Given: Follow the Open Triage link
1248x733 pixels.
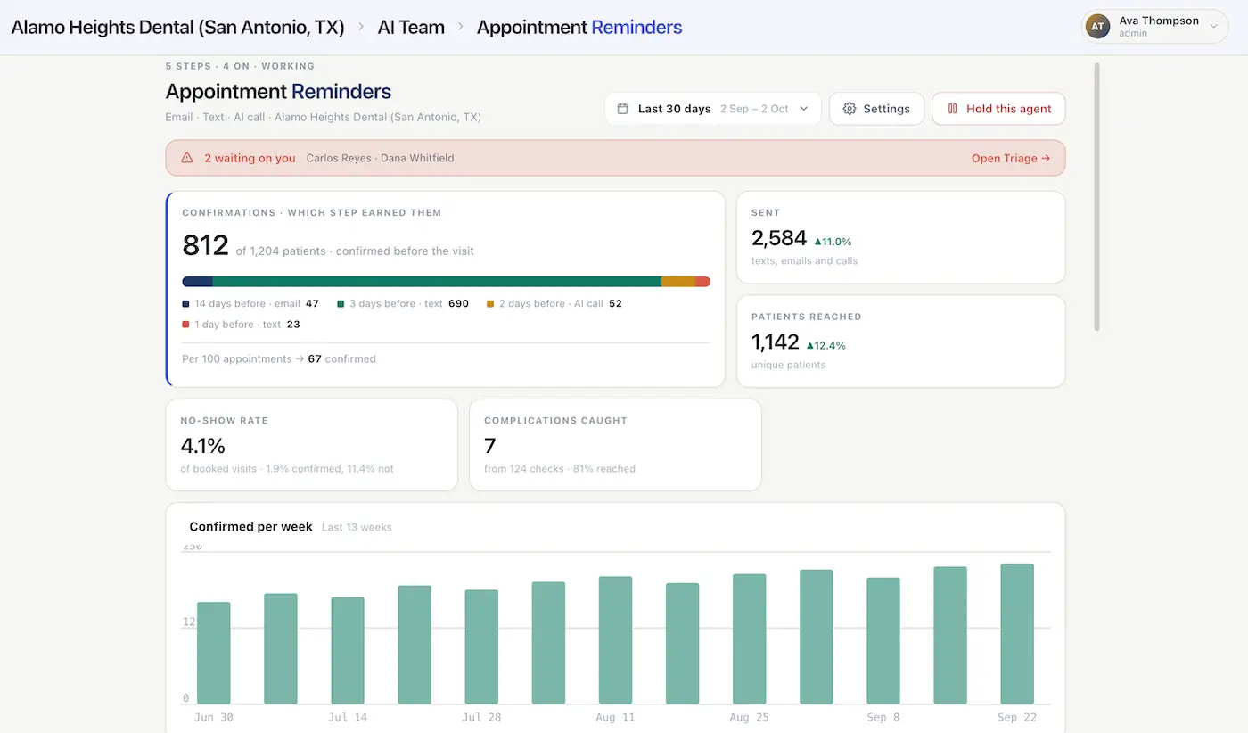Looking at the screenshot, I should (1011, 158).
